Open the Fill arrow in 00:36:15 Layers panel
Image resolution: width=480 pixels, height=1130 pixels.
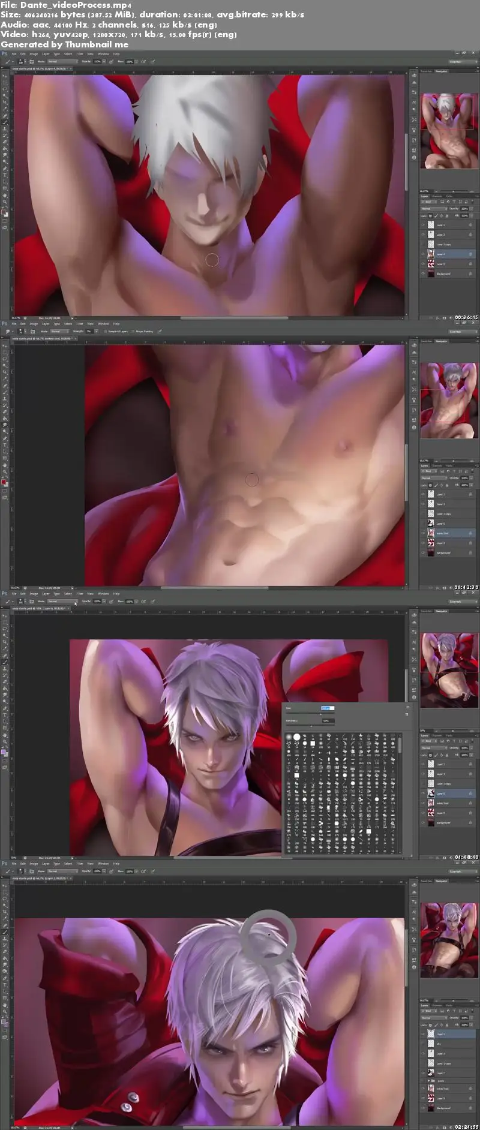click(x=471, y=216)
